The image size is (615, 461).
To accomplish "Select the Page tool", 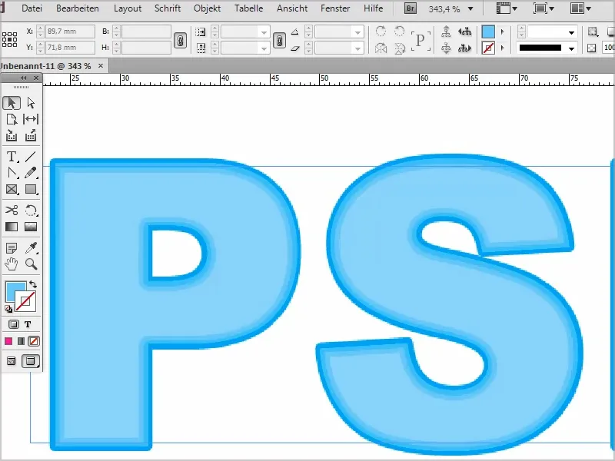I will click(x=12, y=119).
